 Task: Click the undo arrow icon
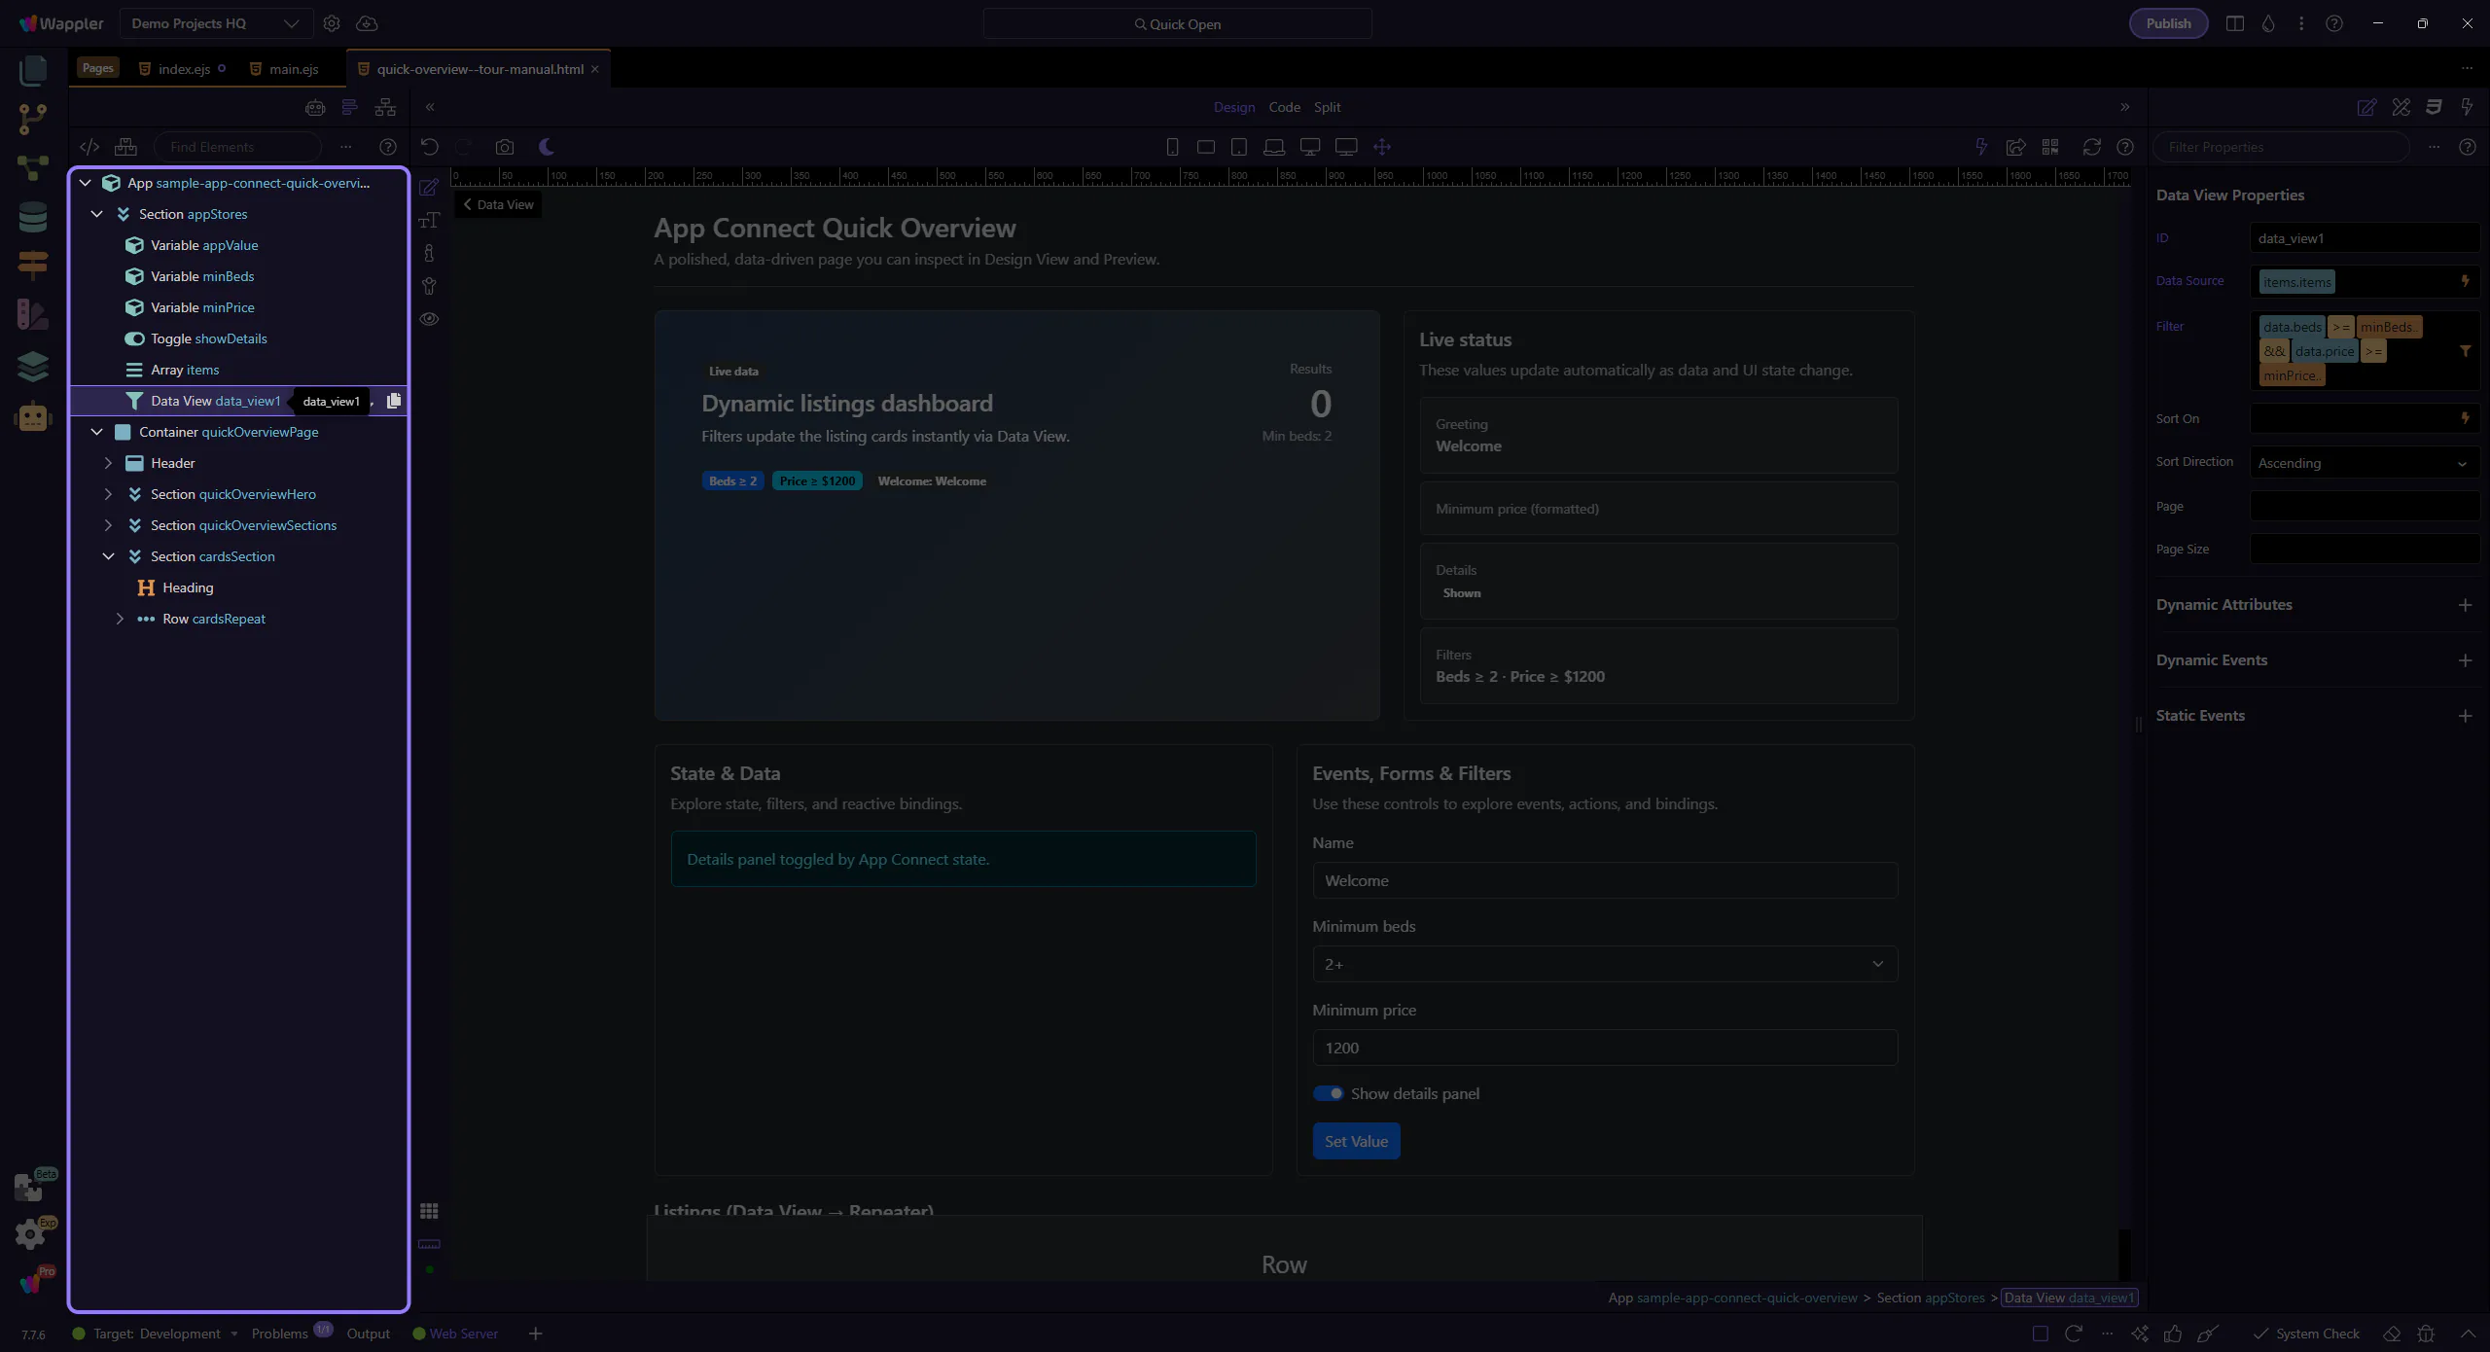coord(429,147)
